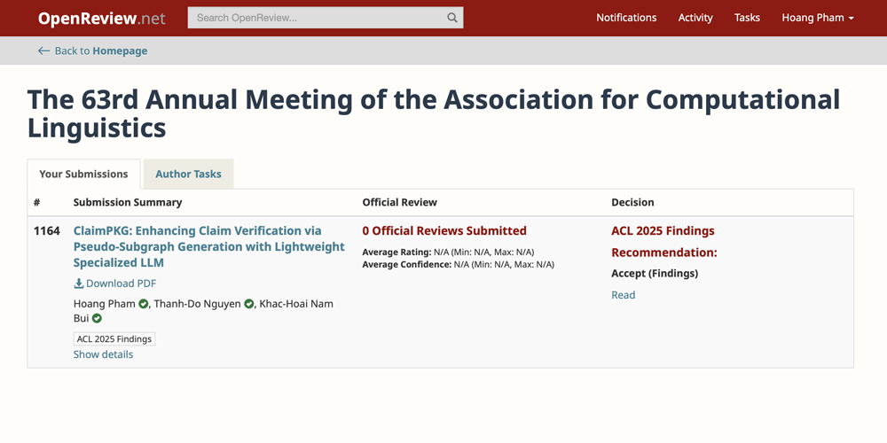This screenshot has width=887, height=443.
Task: Click the green verified badge after Thanh-Do Nguyen
Action: (x=249, y=304)
